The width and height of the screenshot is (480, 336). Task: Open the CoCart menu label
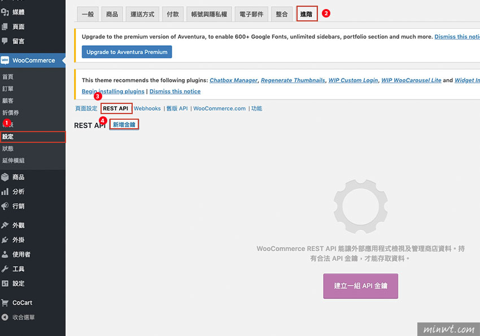pos(23,303)
